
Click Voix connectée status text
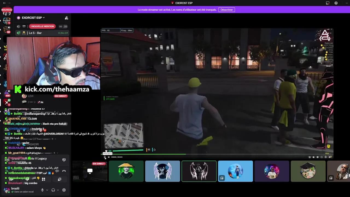tap(21, 169)
